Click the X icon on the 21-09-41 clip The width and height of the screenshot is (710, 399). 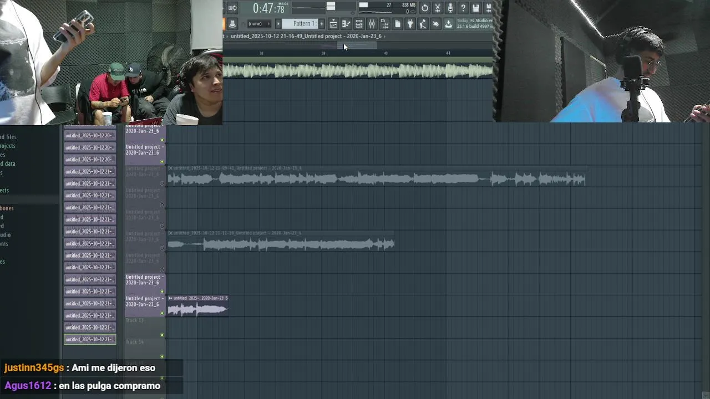171,168
